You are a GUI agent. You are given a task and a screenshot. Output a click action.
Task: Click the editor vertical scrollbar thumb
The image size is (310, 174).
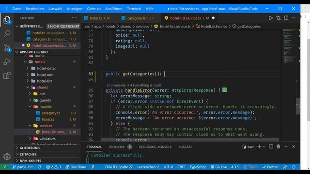(x=298, y=106)
